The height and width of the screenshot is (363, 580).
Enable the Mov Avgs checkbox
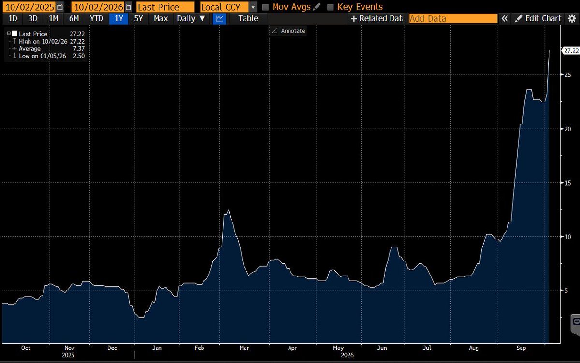point(265,7)
